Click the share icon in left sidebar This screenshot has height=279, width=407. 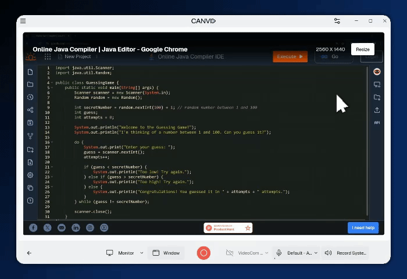coord(30,110)
